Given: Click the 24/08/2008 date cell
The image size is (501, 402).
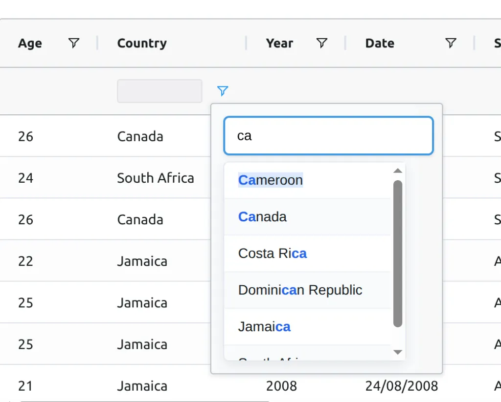Looking at the screenshot, I should coord(401,386).
